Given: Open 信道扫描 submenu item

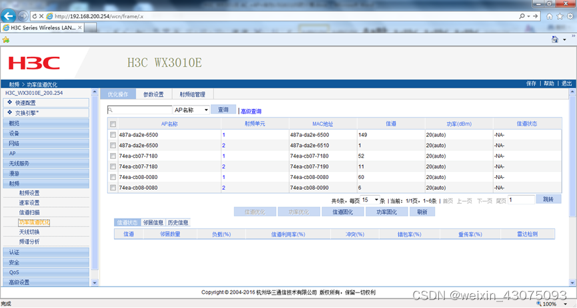Looking at the screenshot, I should point(29,212).
